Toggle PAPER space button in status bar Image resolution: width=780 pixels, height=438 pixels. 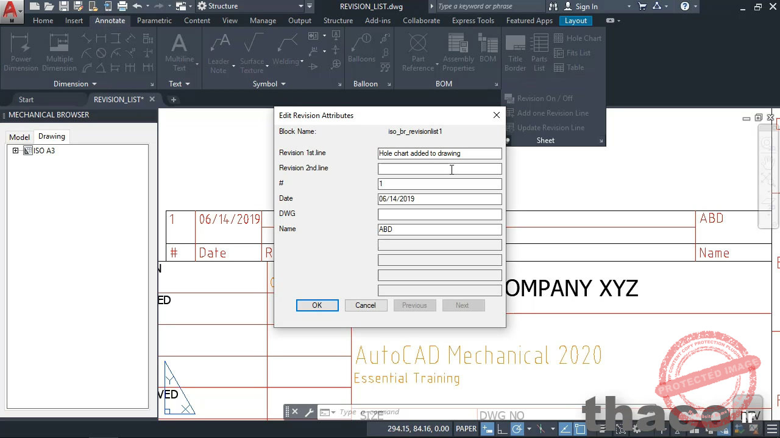coord(466,429)
